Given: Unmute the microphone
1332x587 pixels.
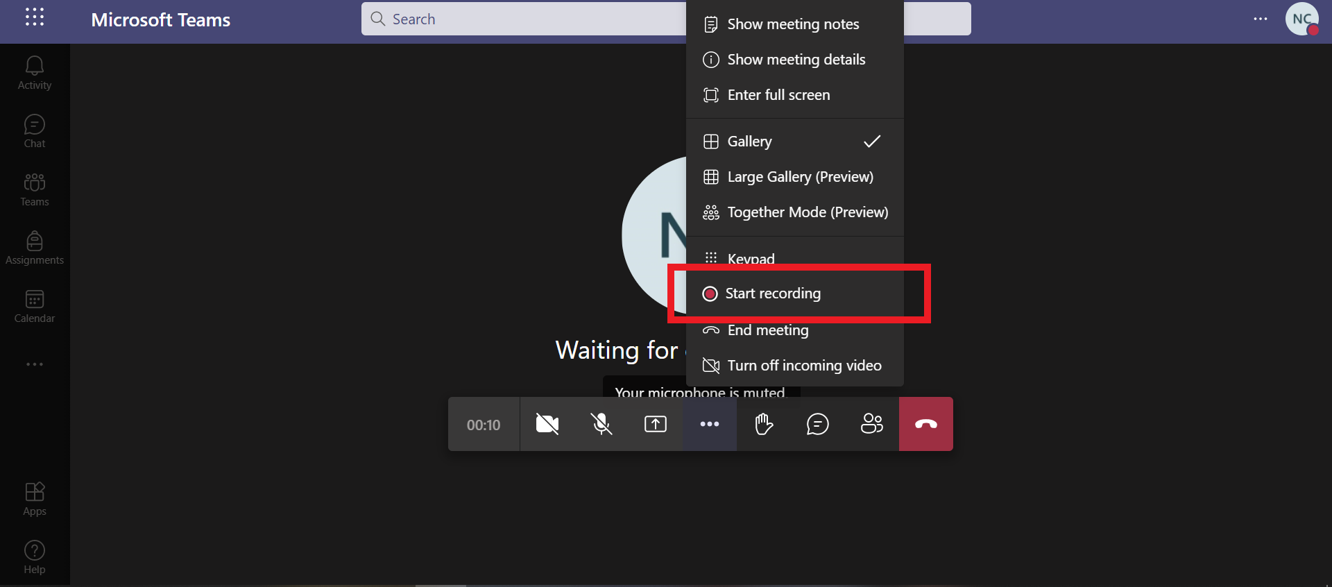Looking at the screenshot, I should coord(601,424).
